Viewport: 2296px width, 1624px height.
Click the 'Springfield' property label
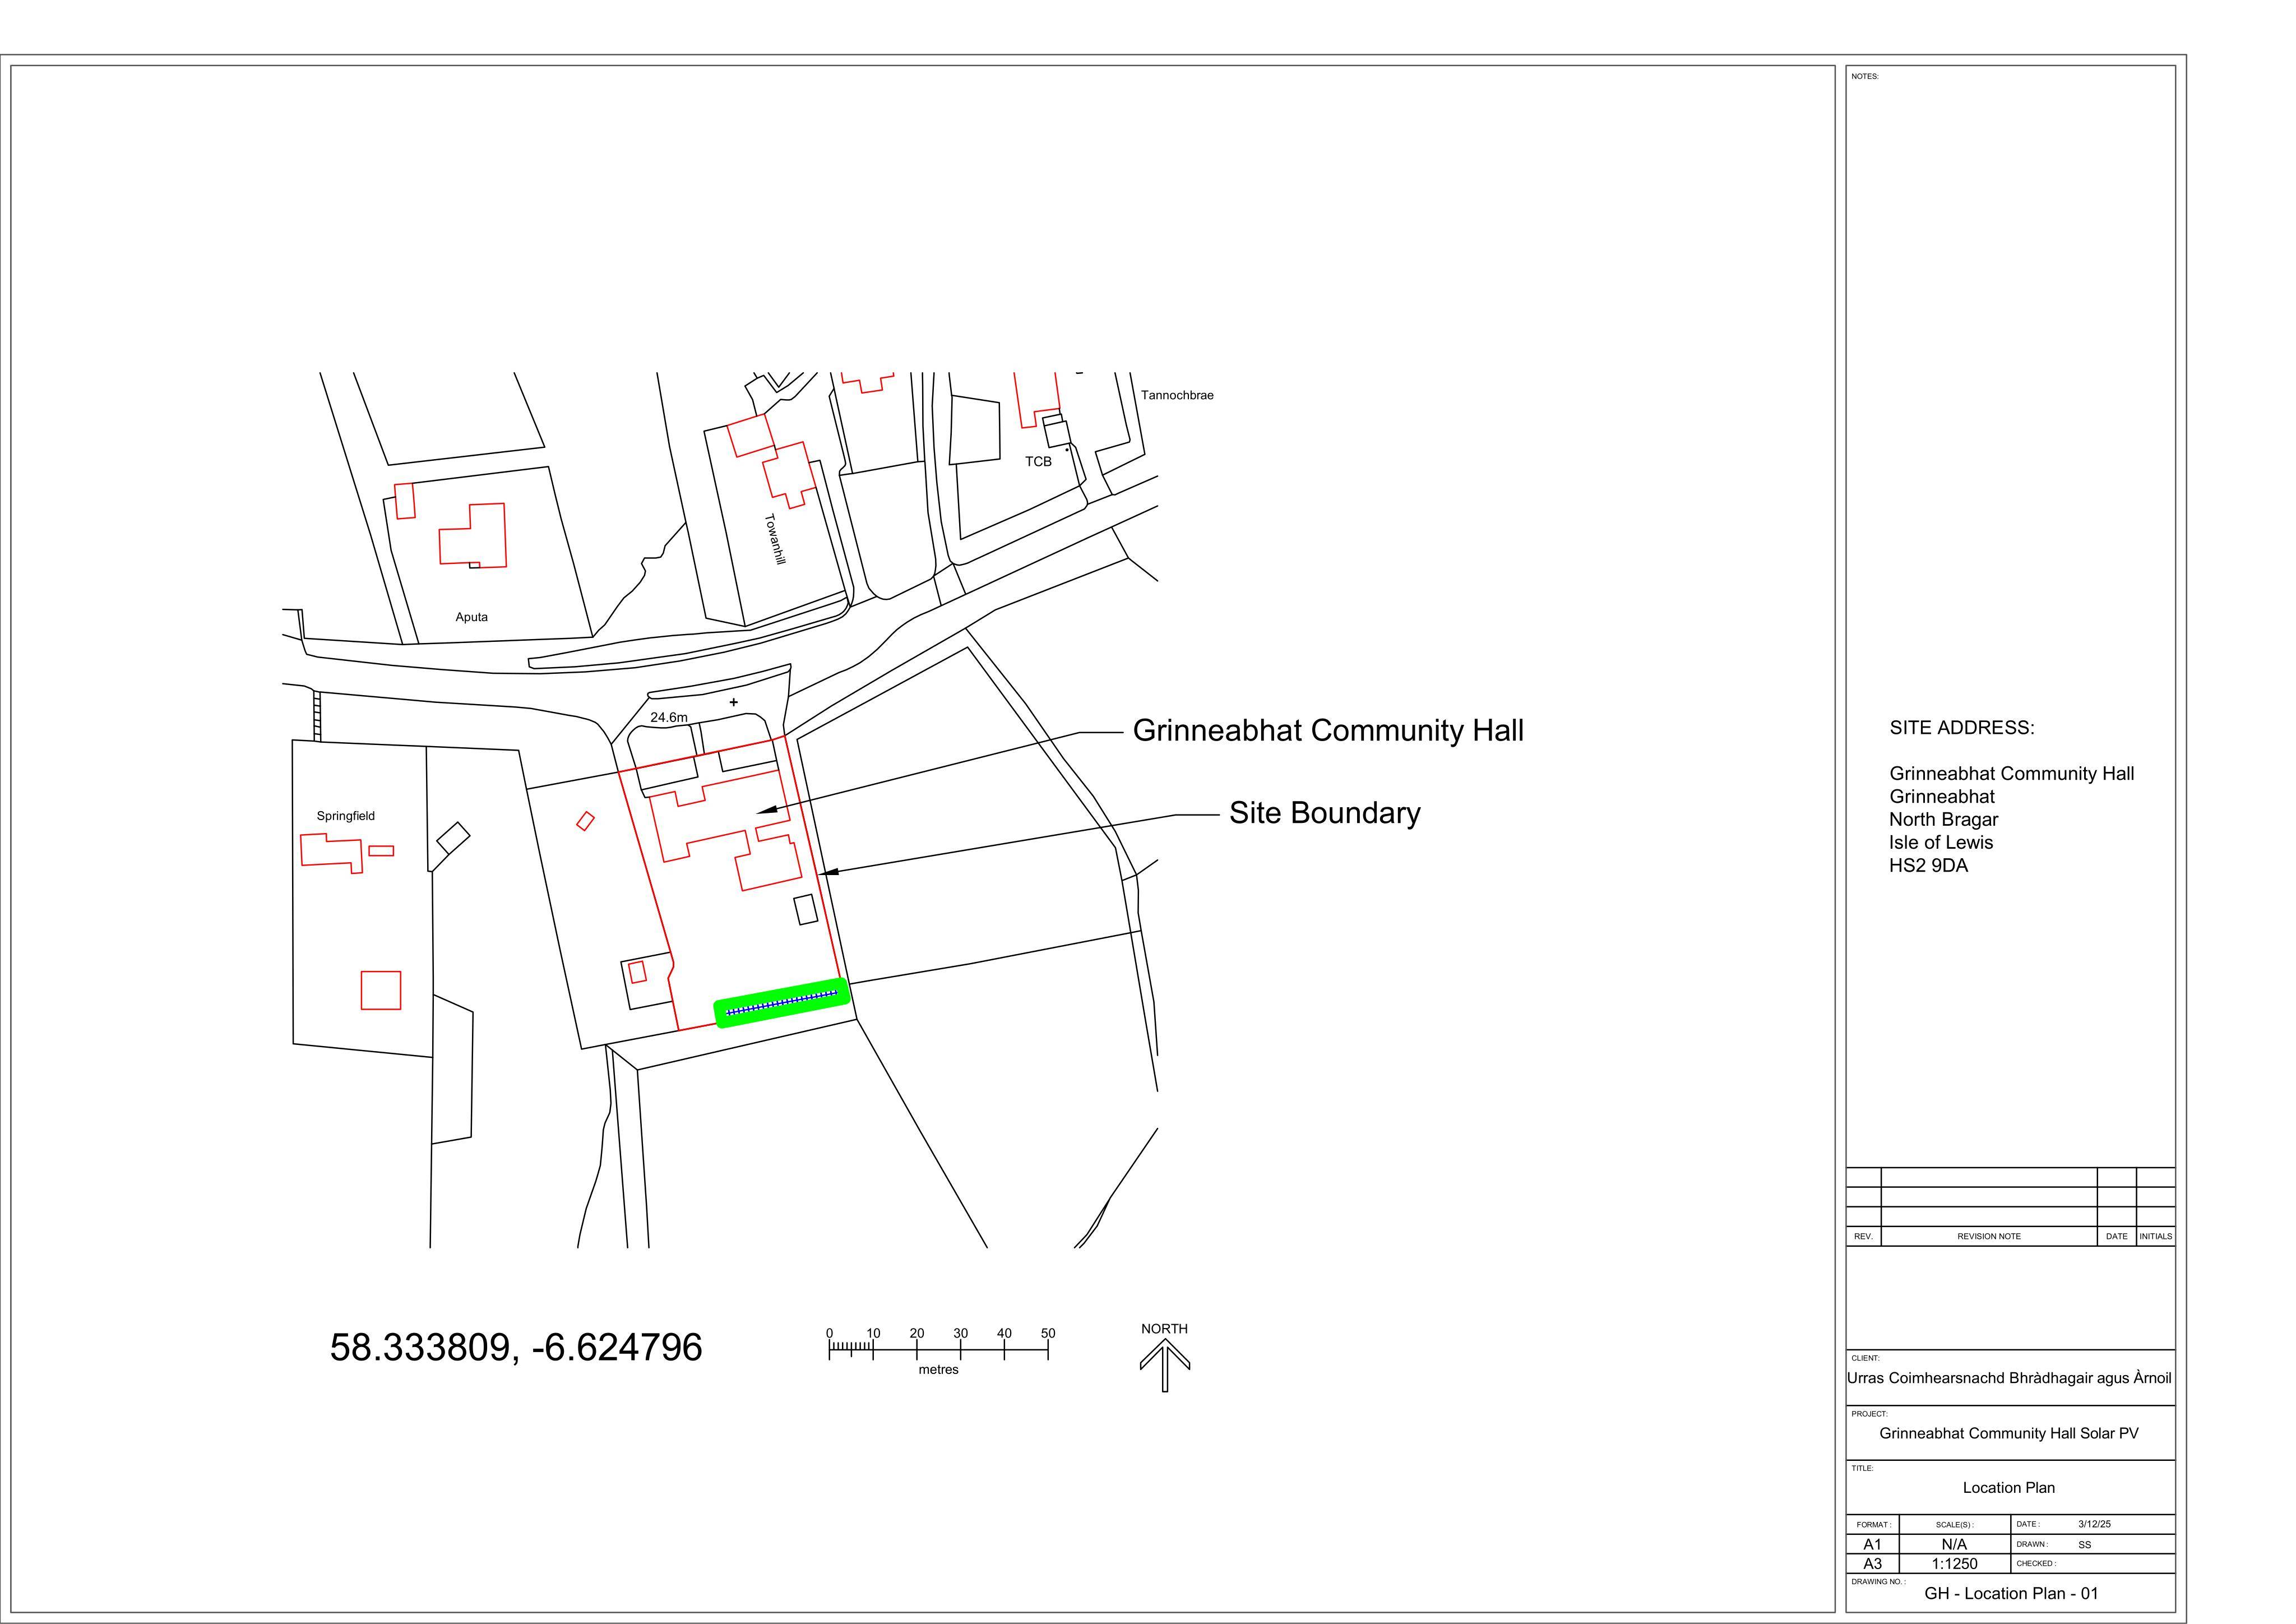(x=346, y=816)
